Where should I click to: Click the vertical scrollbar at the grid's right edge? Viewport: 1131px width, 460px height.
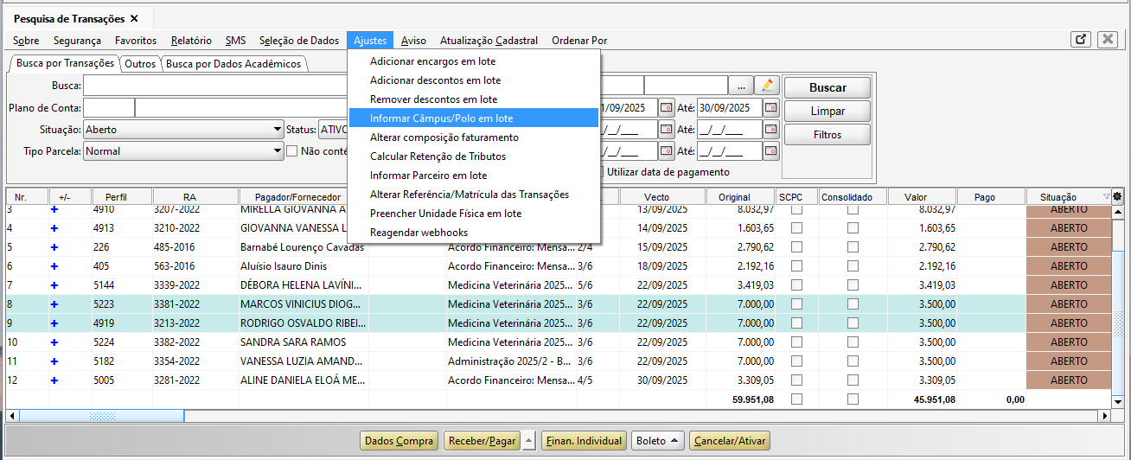pyautogui.click(x=1119, y=307)
